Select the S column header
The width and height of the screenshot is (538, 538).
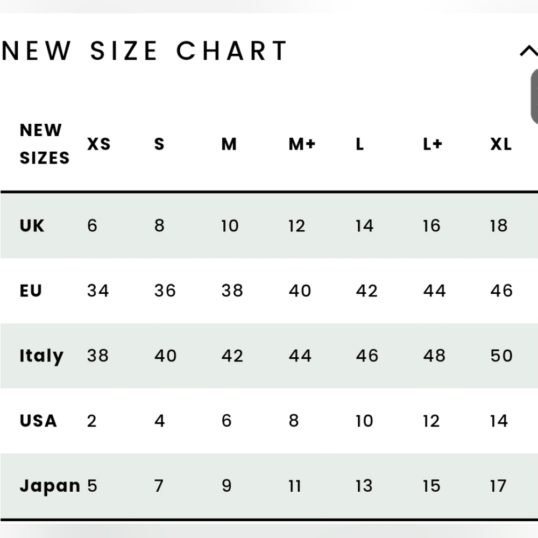click(159, 144)
